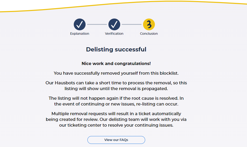This screenshot has height=147, width=247.
Task: Click the connector line between Explanation and Verification
Action: [x=97, y=25]
